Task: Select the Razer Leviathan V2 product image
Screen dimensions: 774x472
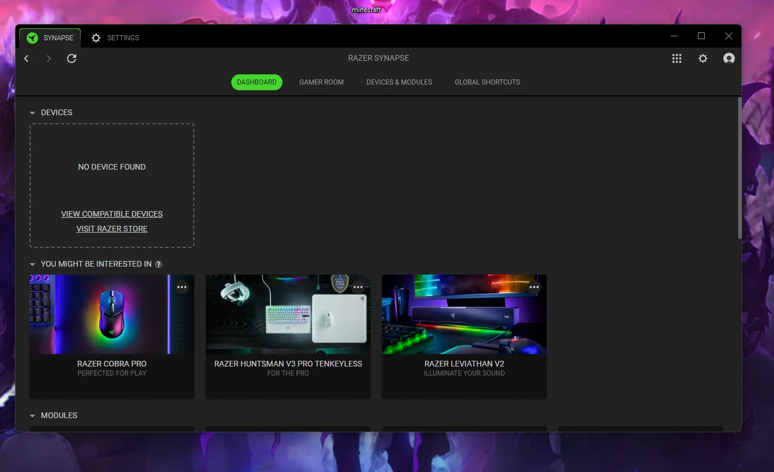Action: click(x=464, y=314)
